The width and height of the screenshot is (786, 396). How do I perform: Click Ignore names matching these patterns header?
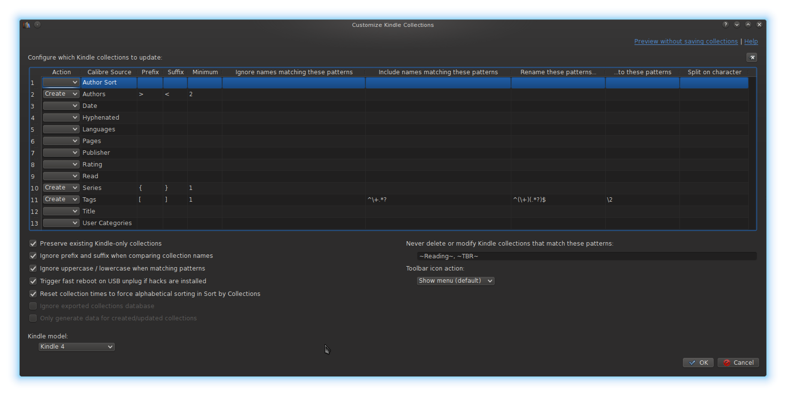pyautogui.click(x=294, y=72)
